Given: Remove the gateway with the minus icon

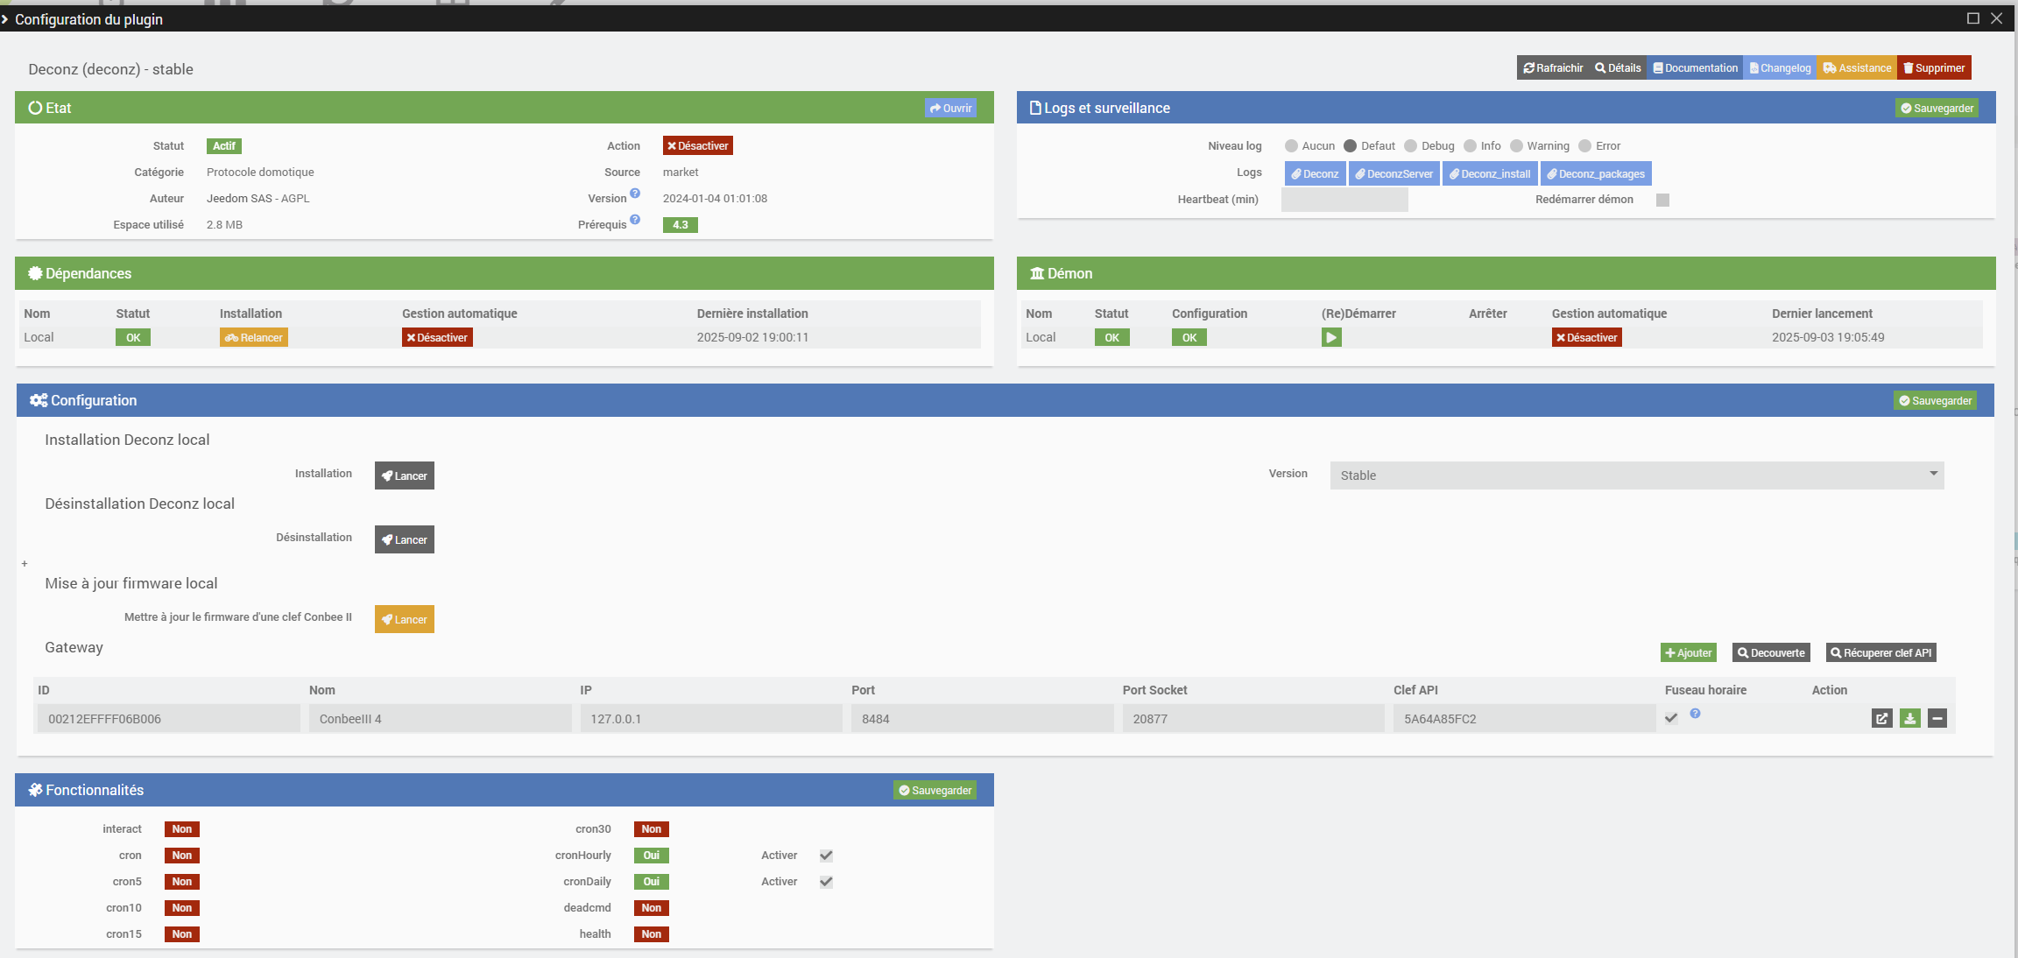Looking at the screenshot, I should click(x=1937, y=719).
